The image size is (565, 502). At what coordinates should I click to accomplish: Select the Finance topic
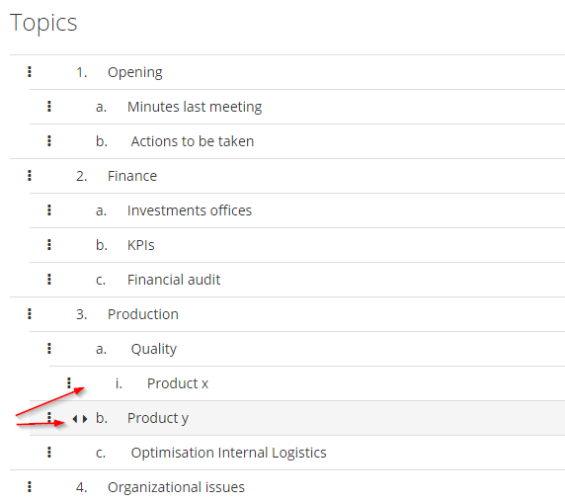pos(132,176)
